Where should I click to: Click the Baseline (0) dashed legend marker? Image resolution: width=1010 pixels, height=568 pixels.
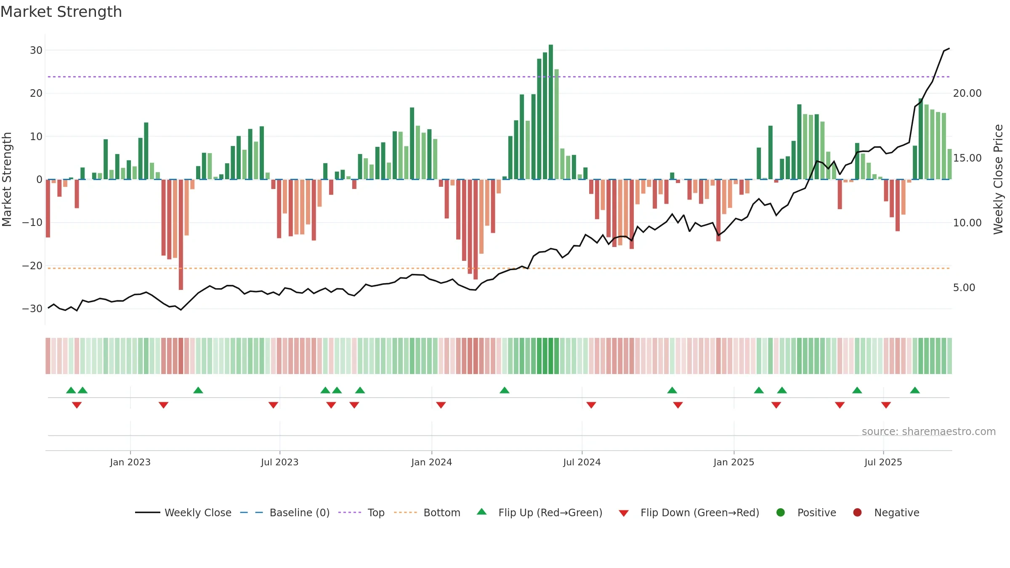251,512
